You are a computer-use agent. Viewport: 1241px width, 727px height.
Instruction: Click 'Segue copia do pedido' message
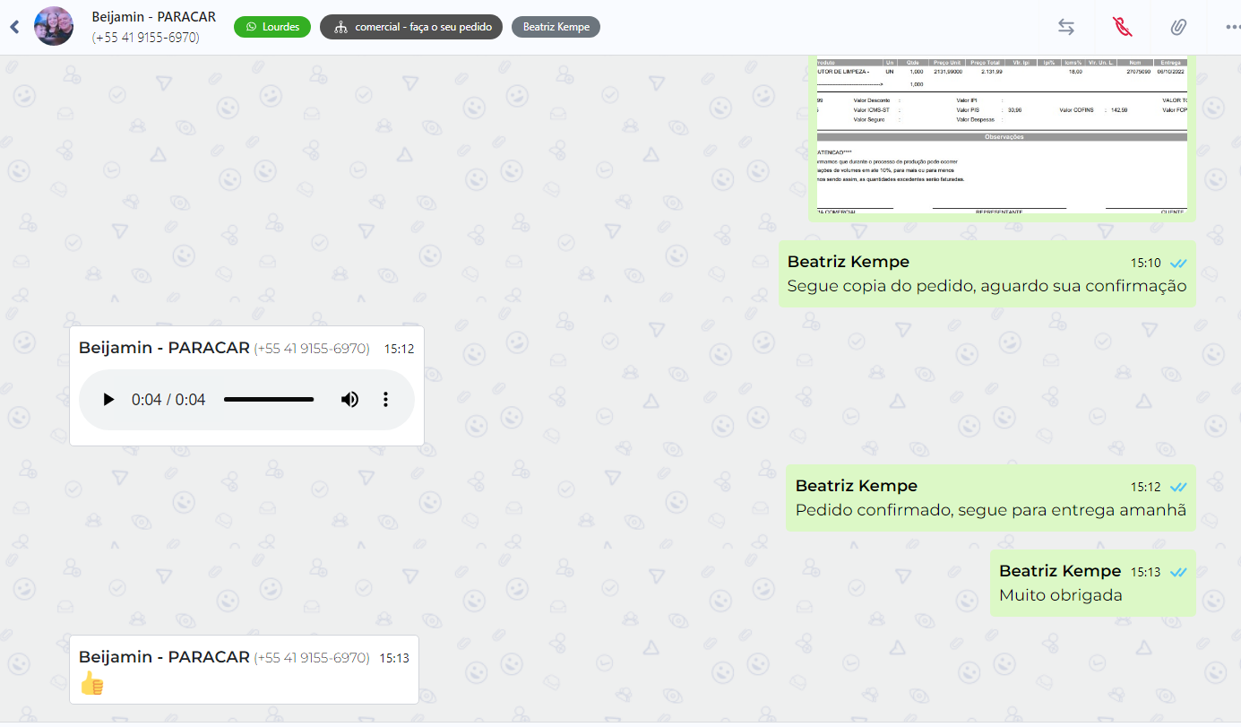986,287
